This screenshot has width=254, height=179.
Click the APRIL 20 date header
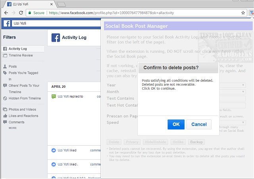pos(58,87)
